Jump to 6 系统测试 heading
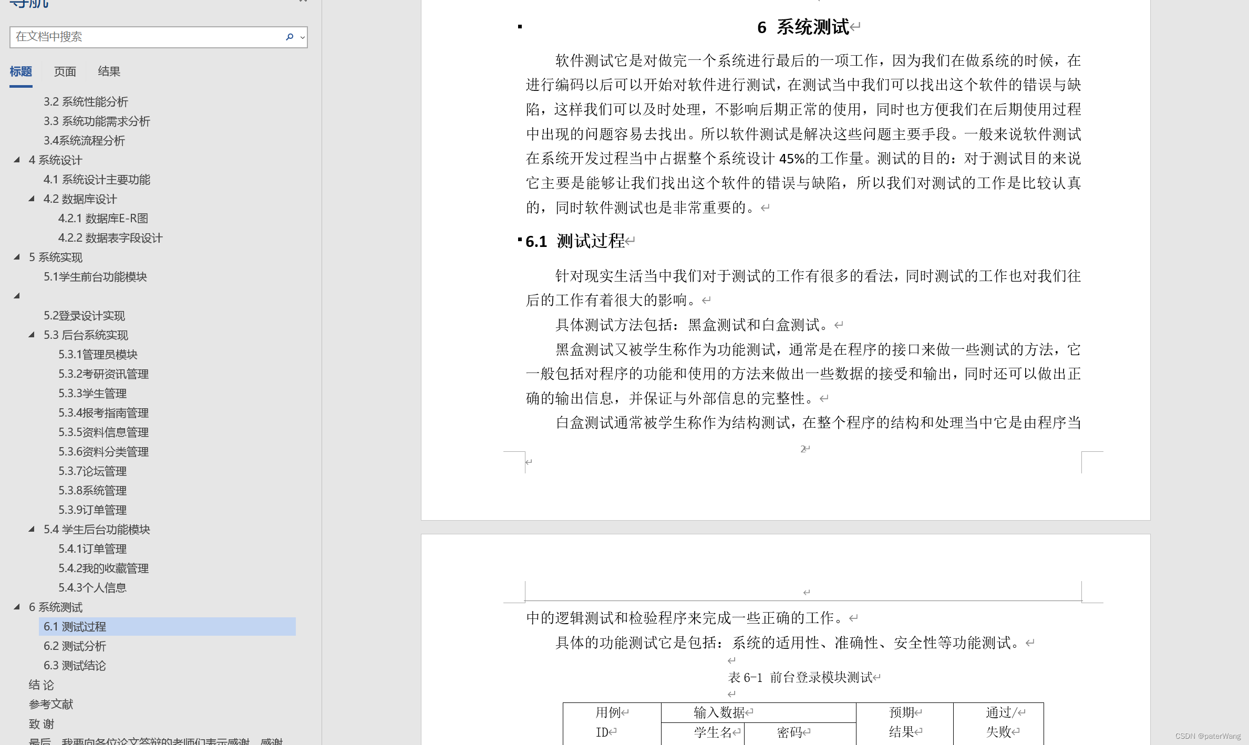1249x745 pixels. click(x=55, y=607)
